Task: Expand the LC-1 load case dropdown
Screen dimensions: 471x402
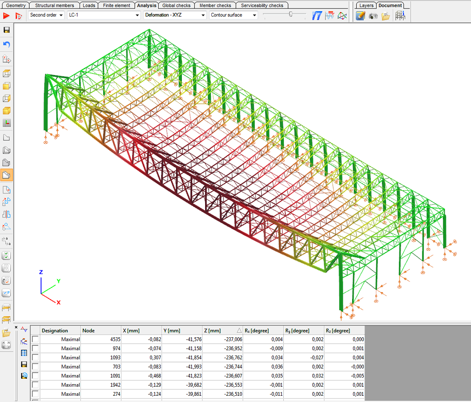Action: point(104,15)
